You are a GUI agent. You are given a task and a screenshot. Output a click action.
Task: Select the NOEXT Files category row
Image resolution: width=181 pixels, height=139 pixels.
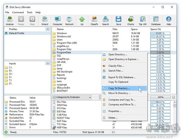[77, 118]
